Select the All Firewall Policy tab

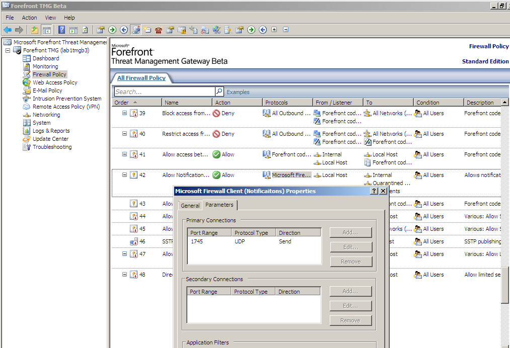141,78
